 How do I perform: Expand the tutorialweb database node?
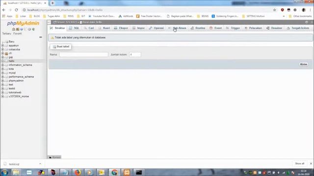tap(2, 92)
